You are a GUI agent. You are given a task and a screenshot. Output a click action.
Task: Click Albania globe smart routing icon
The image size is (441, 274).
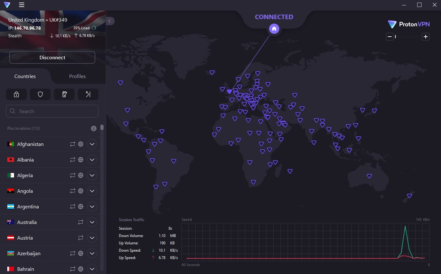click(x=81, y=160)
